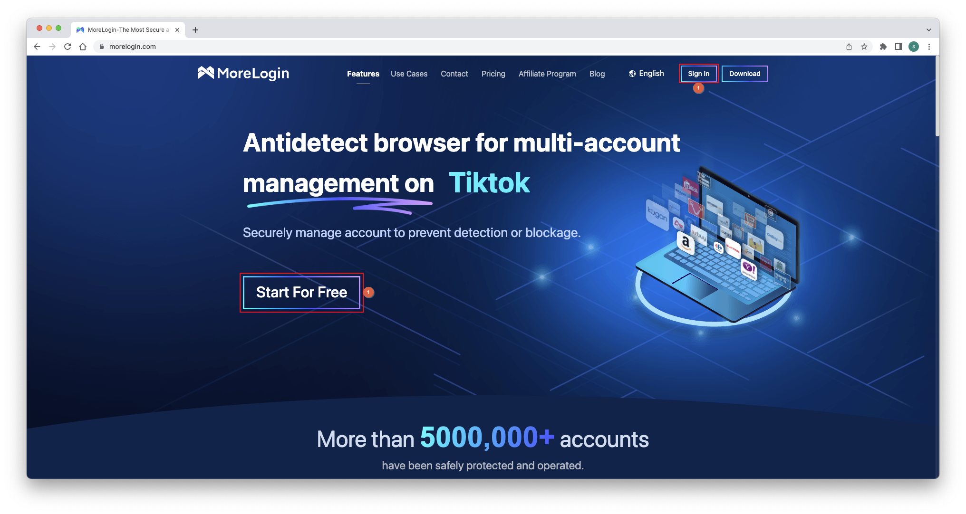Click the browser refresh icon
966x514 pixels.
pos(66,47)
